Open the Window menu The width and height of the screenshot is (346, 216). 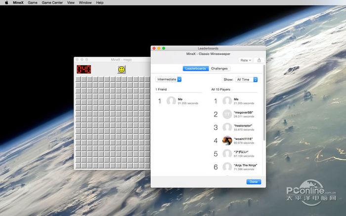point(85,2)
